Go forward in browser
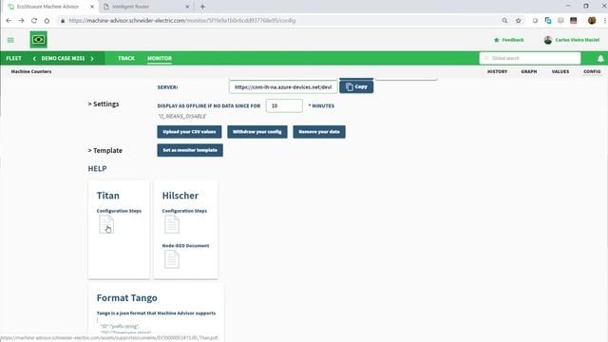 21,21
